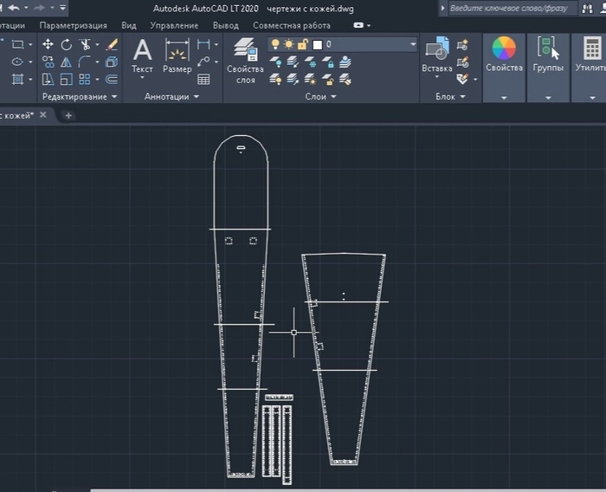Click the Вставка block insert button
The image size is (606, 492).
(x=437, y=56)
